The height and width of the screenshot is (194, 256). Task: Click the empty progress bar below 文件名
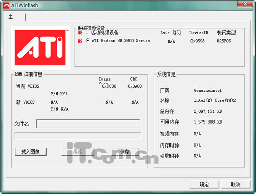click(x=78, y=136)
